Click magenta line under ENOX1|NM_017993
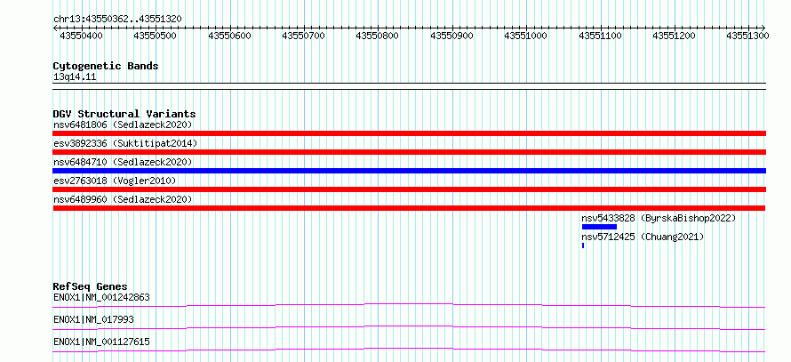Viewport: 791px width, 362px height. 409,327
